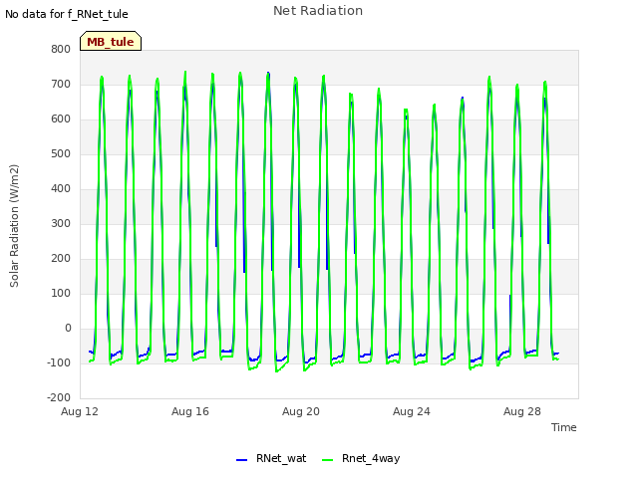
Task: Toggle the RNet_wat legend entry
Action: [x=271, y=458]
